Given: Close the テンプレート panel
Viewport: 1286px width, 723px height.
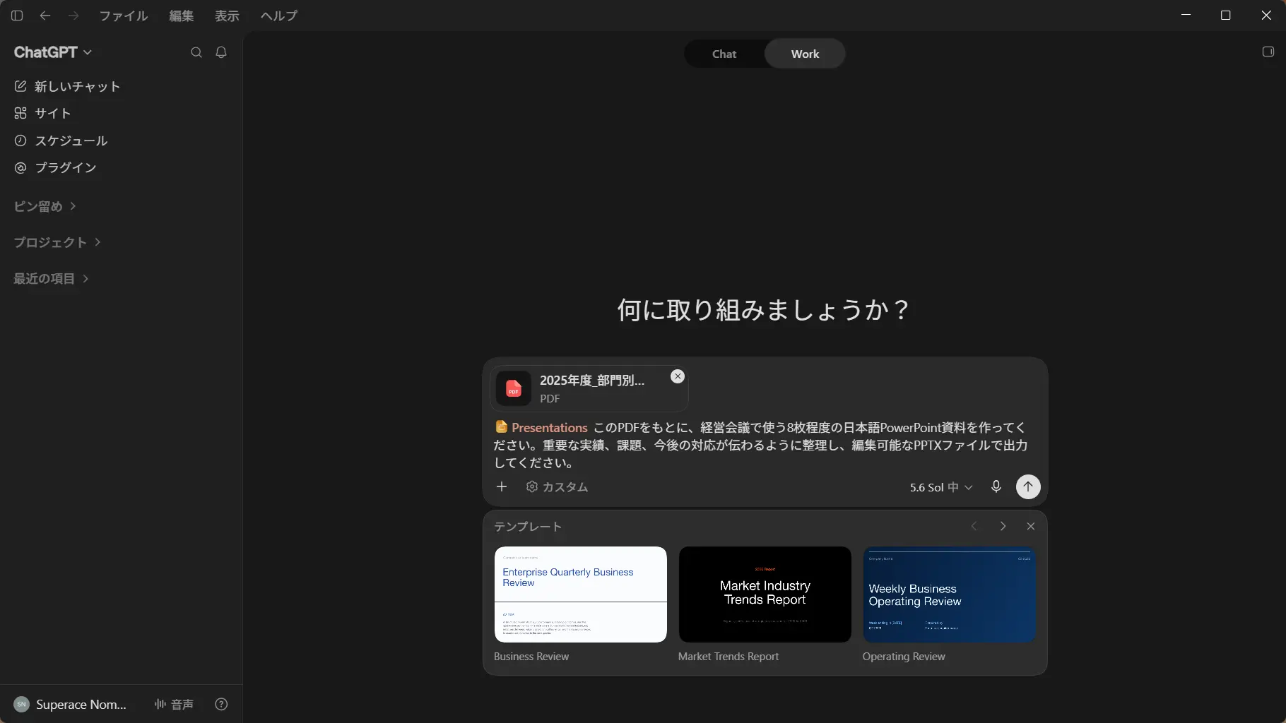Looking at the screenshot, I should [1031, 526].
